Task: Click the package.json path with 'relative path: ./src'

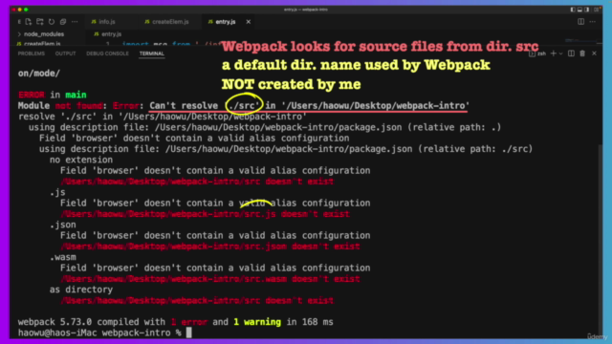Action: [x=349, y=149]
